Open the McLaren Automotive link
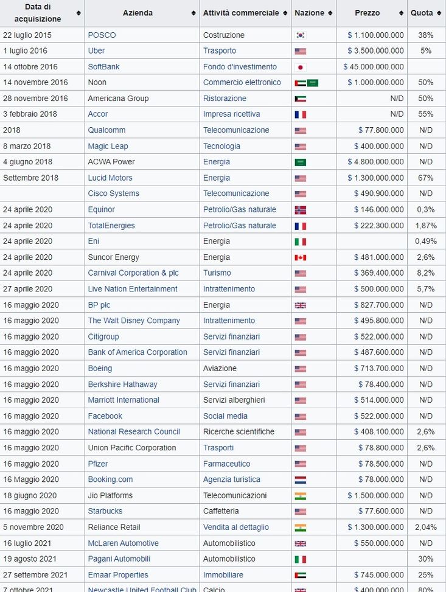This screenshot has height=592, width=446. click(x=123, y=543)
